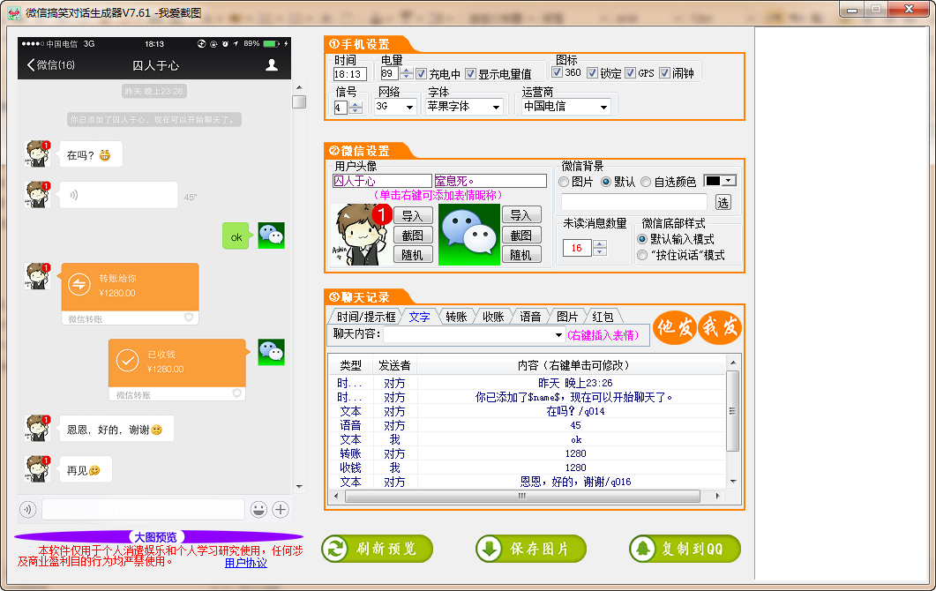Image resolution: width=936 pixels, height=591 pixels.
Task: Toggle the 充电中 checkbox
Action: click(422, 73)
